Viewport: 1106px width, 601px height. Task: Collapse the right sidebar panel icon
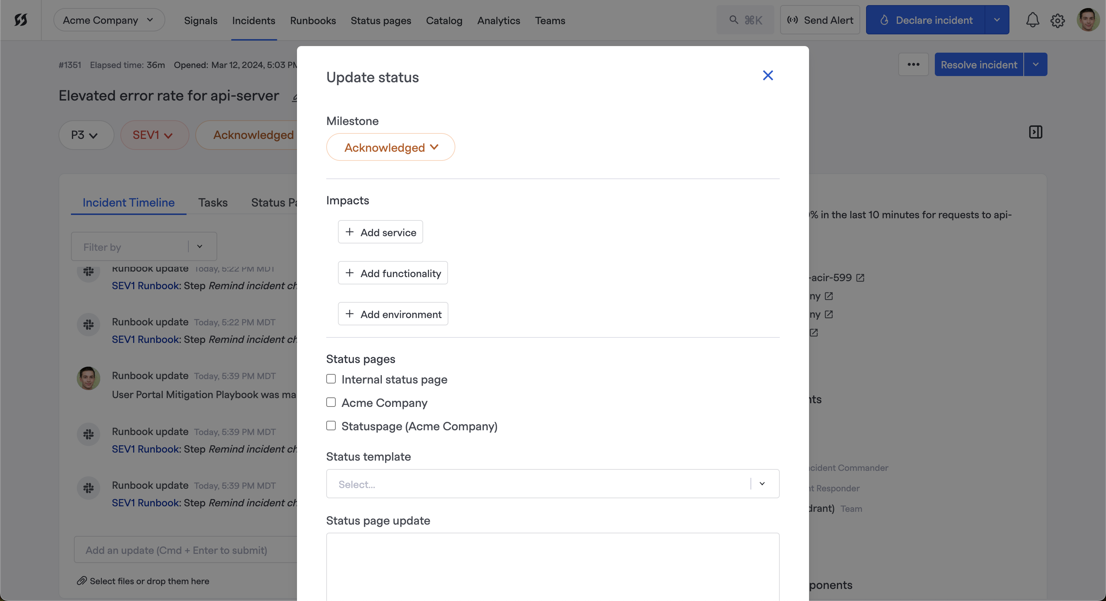pos(1035,132)
